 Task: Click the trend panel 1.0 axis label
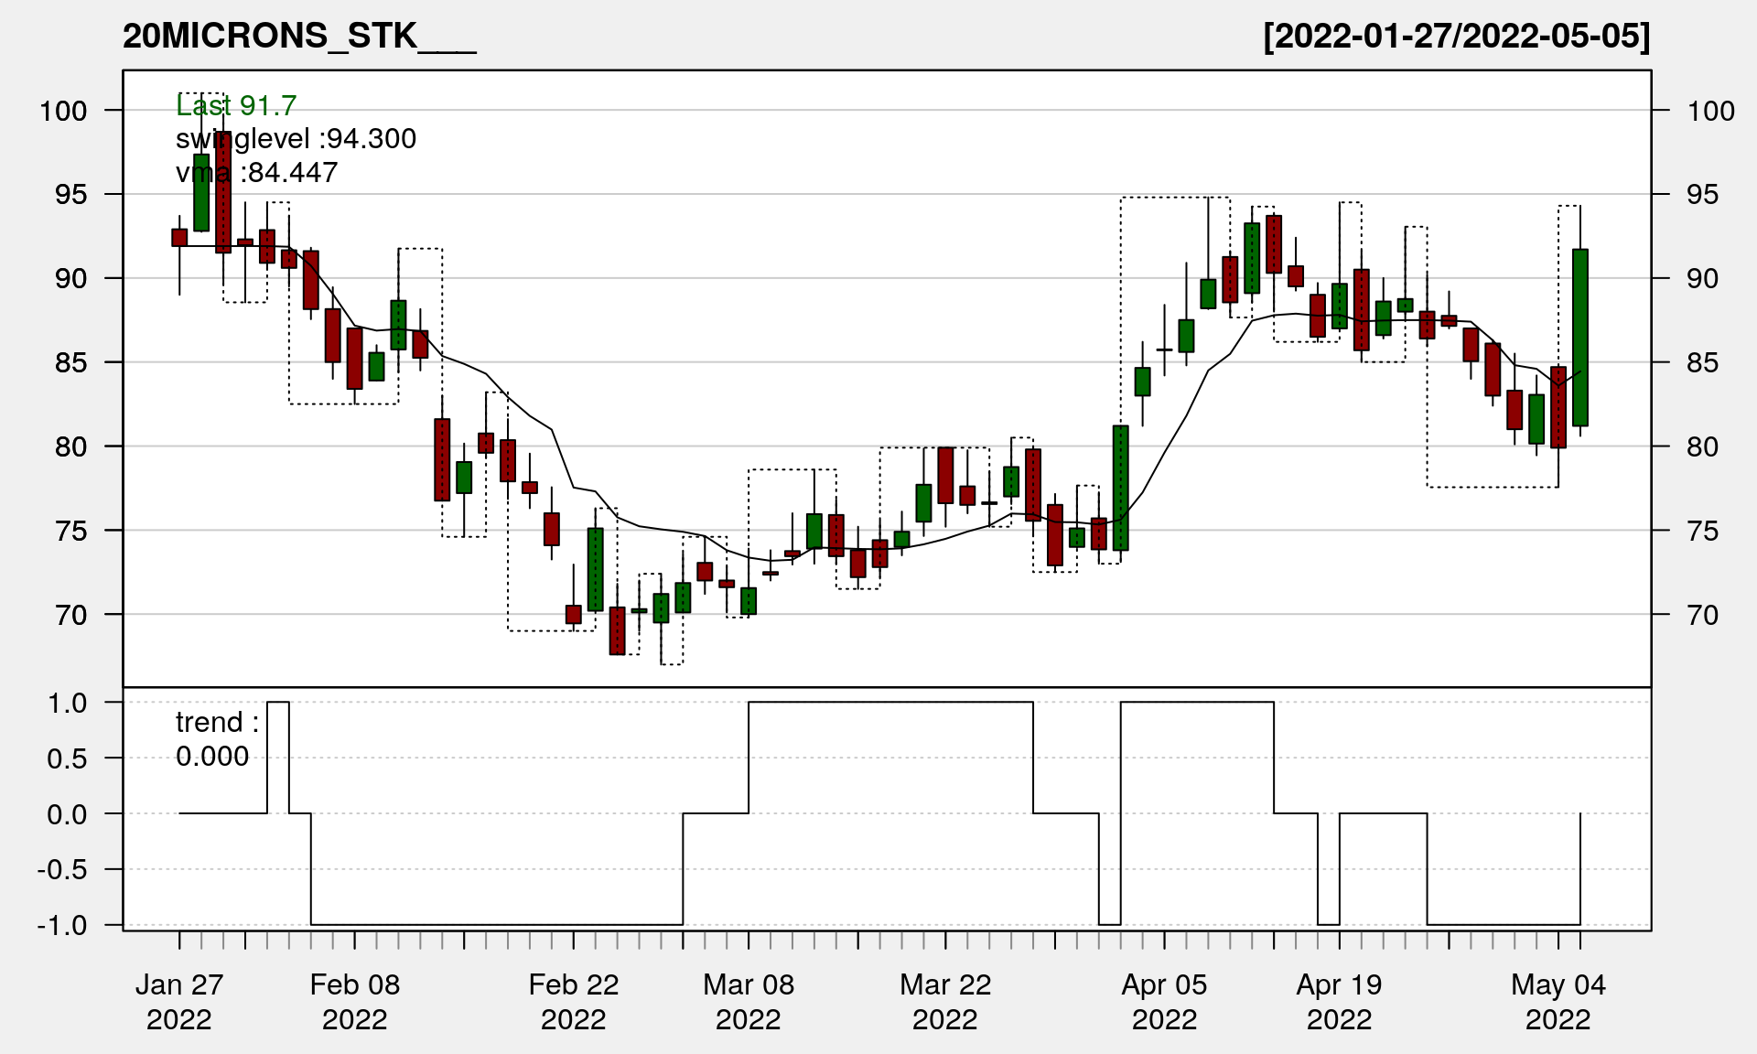(x=68, y=703)
